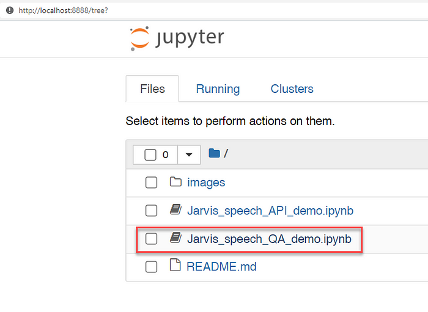The image size is (428, 312).
Task: Open the README.md file
Action: [221, 266]
